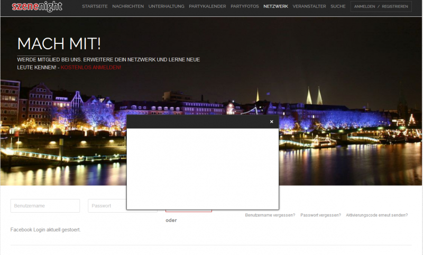Go to Nachrichten section
Screen dimensions: 423x255
tap(128, 6)
